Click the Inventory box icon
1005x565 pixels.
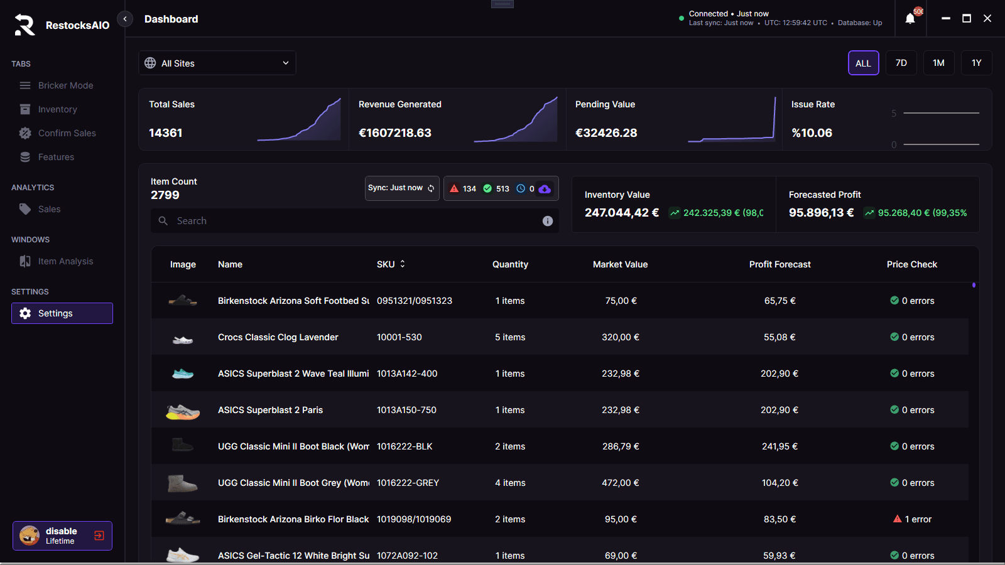pos(25,109)
